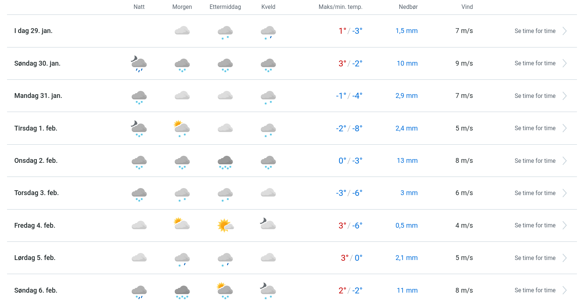584x306 pixels.
Task: Click the Maks/min. temp. column header
Action: click(340, 7)
